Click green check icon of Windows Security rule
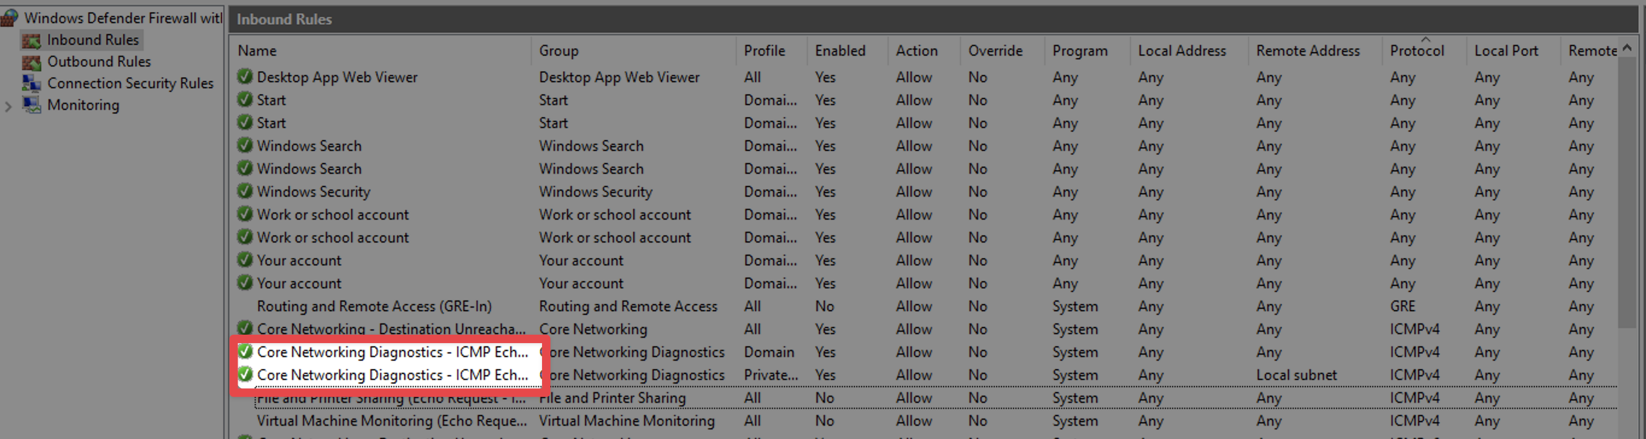This screenshot has height=439, width=1646. click(244, 191)
